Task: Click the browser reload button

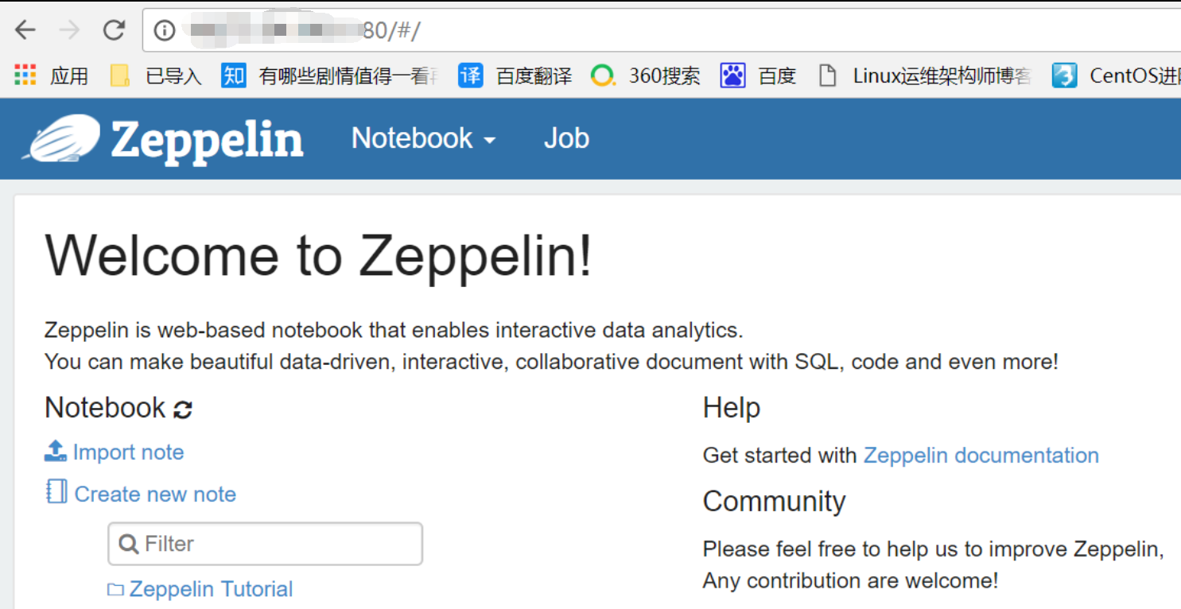Action: click(114, 29)
